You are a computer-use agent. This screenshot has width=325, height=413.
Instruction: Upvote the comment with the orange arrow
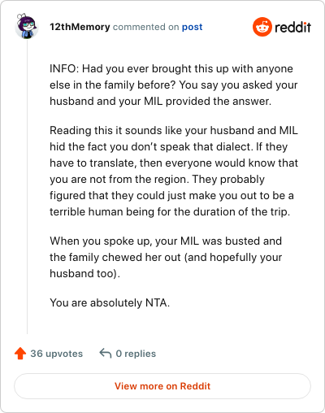pos(20,353)
